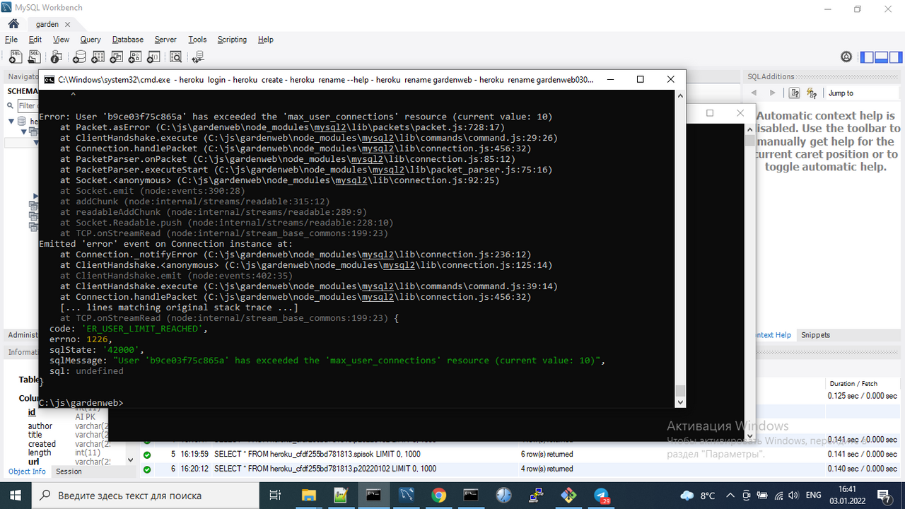Select the Snippets tab
Image resolution: width=905 pixels, height=509 pixels.
(x=816, y=335)
